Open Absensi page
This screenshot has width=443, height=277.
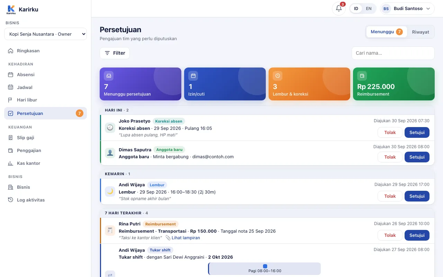(x=45, y=74)
